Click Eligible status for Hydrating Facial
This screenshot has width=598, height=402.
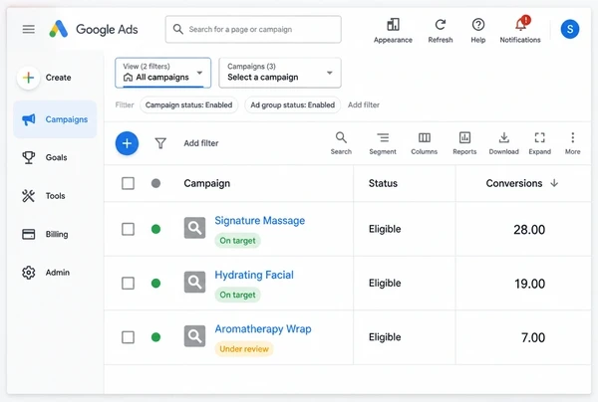[x=385, y=284]
